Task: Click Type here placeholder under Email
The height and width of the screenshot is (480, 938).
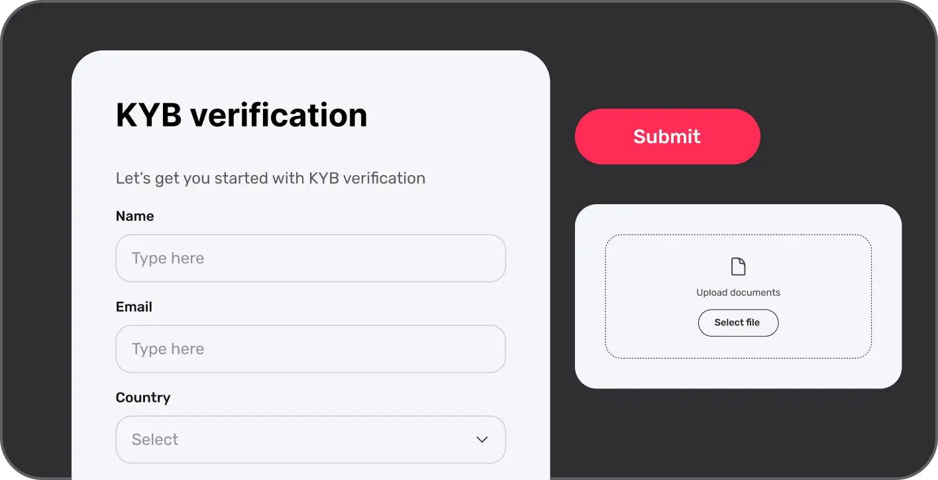Action: (x=168, y=349)
